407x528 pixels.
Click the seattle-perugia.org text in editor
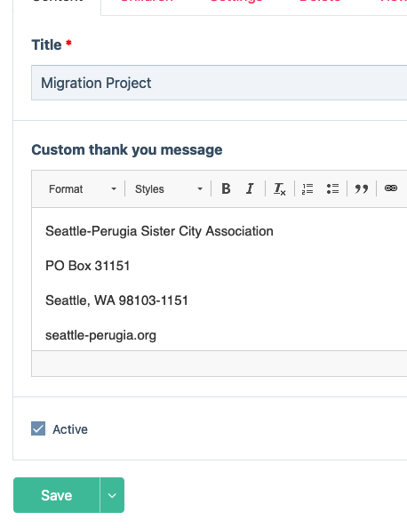(100, 335)
